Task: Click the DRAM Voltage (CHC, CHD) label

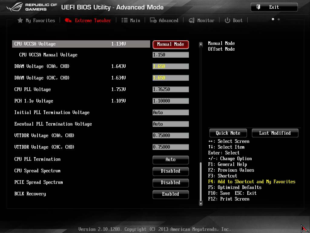Action: [x=42, y=78]
